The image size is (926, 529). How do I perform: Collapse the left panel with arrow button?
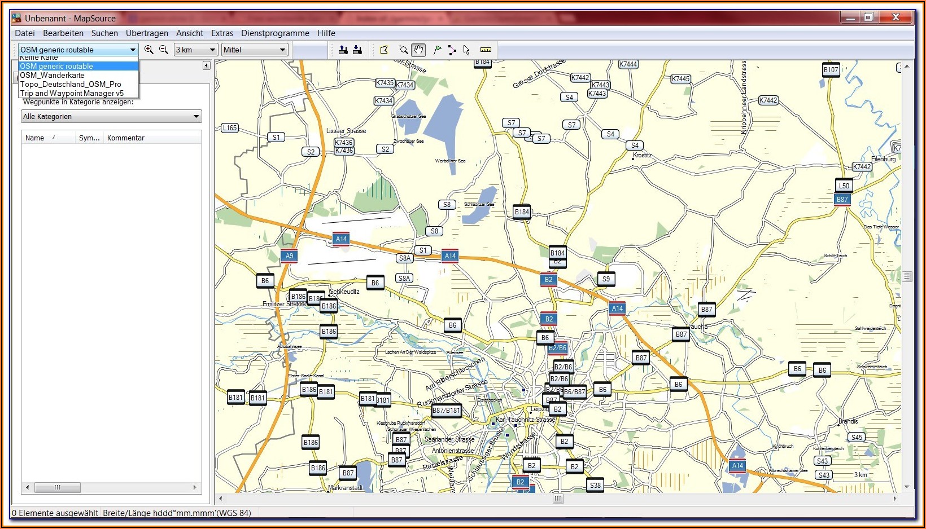[206, 65]
